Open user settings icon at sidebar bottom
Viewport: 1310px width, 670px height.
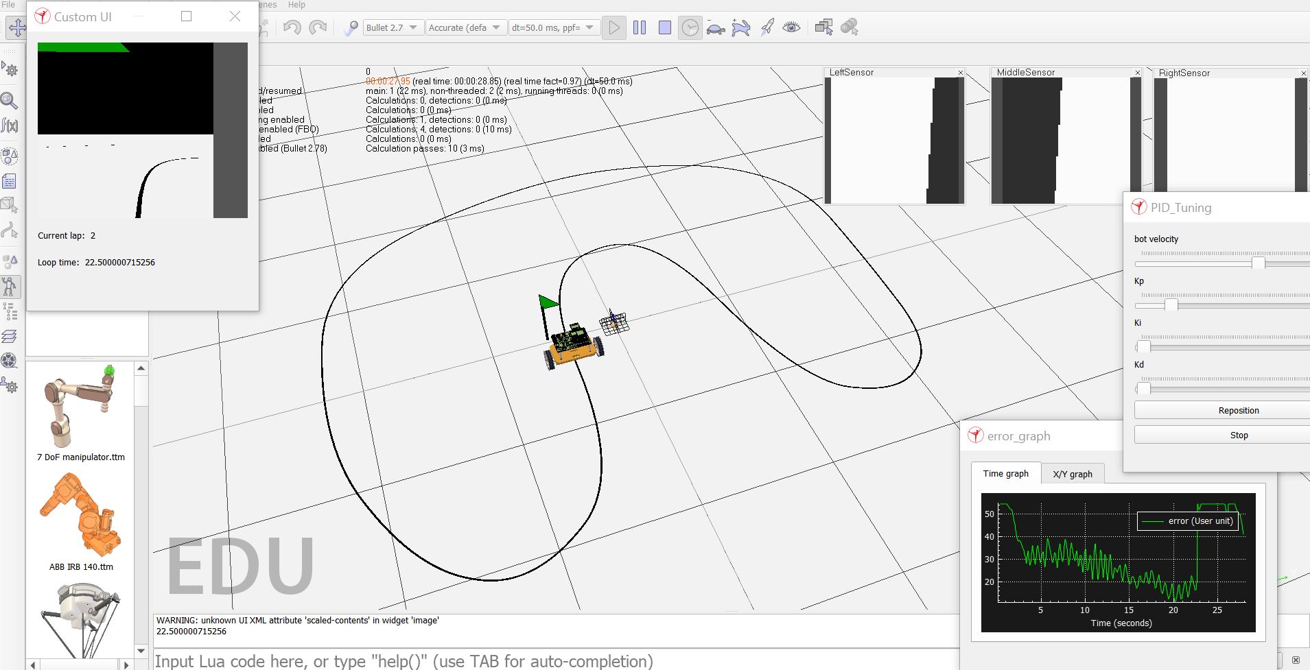pos(10,385)
